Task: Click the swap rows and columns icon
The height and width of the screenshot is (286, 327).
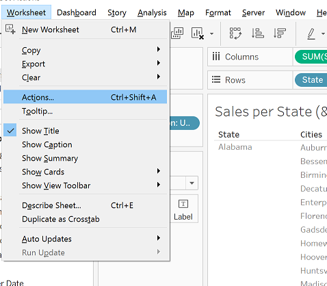Action: coord(235,34)
